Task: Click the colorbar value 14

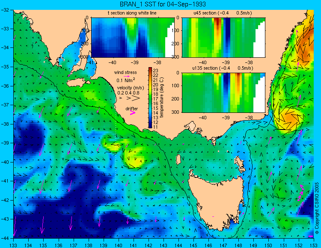Action: [156, 113]
